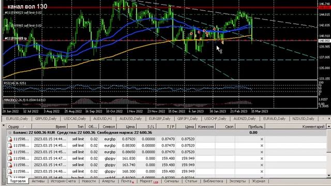Switch to AUDNZD,Daily chart tab

(x=245, y=119)
